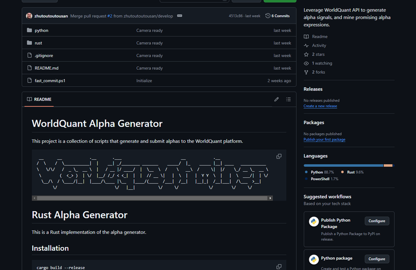Open the .gitignore file
The height and width of the screenshot is (270, 416).
(44, 56)
